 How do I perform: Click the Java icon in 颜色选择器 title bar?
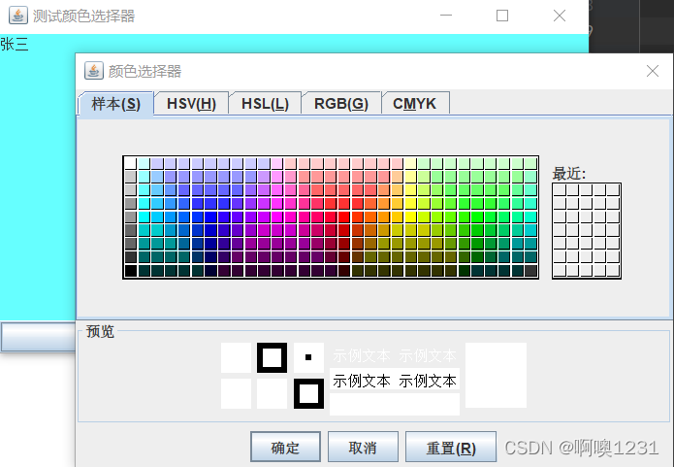(94, 71)
